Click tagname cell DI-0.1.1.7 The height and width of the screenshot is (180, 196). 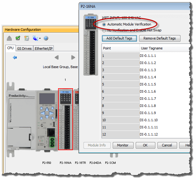point(165,99)
